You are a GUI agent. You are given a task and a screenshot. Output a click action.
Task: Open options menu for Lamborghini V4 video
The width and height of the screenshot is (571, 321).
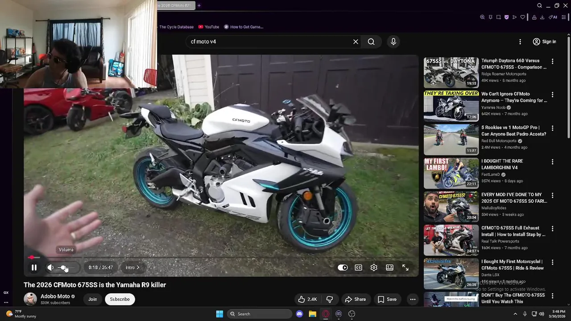[552, 162]
